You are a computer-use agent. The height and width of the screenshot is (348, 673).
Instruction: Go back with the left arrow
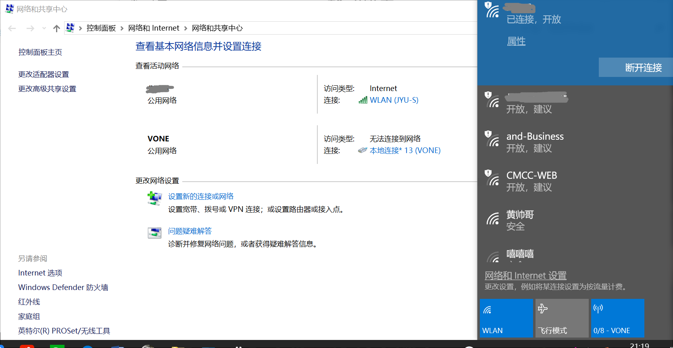point(12,28)
